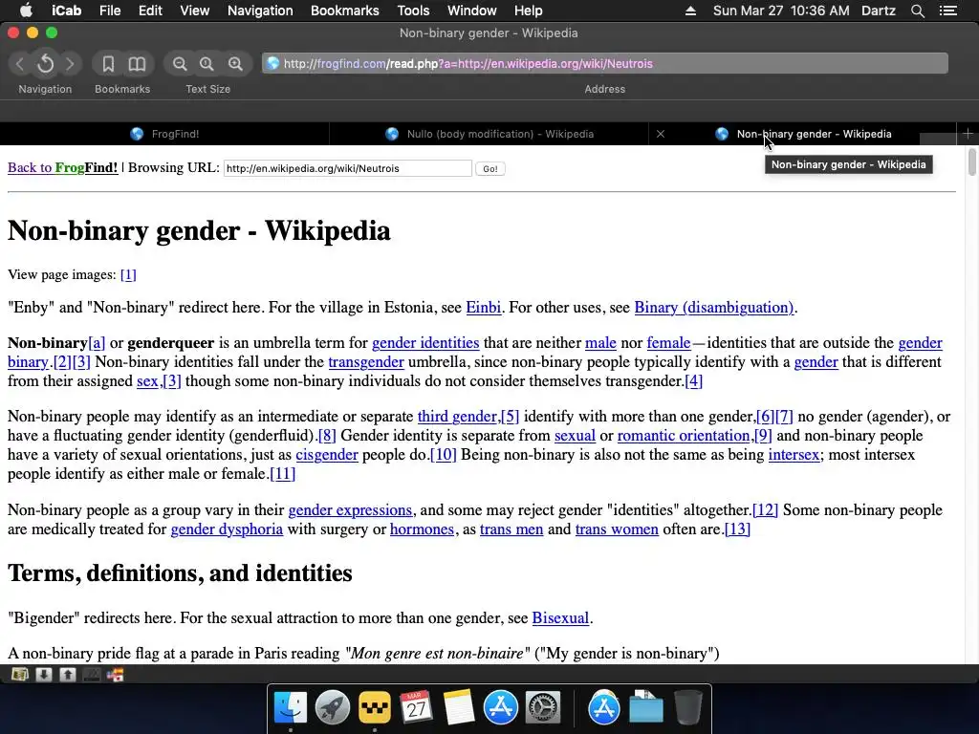Open the Tools menu
This screenshot has width=979, height=734.
tap(413, 11)
